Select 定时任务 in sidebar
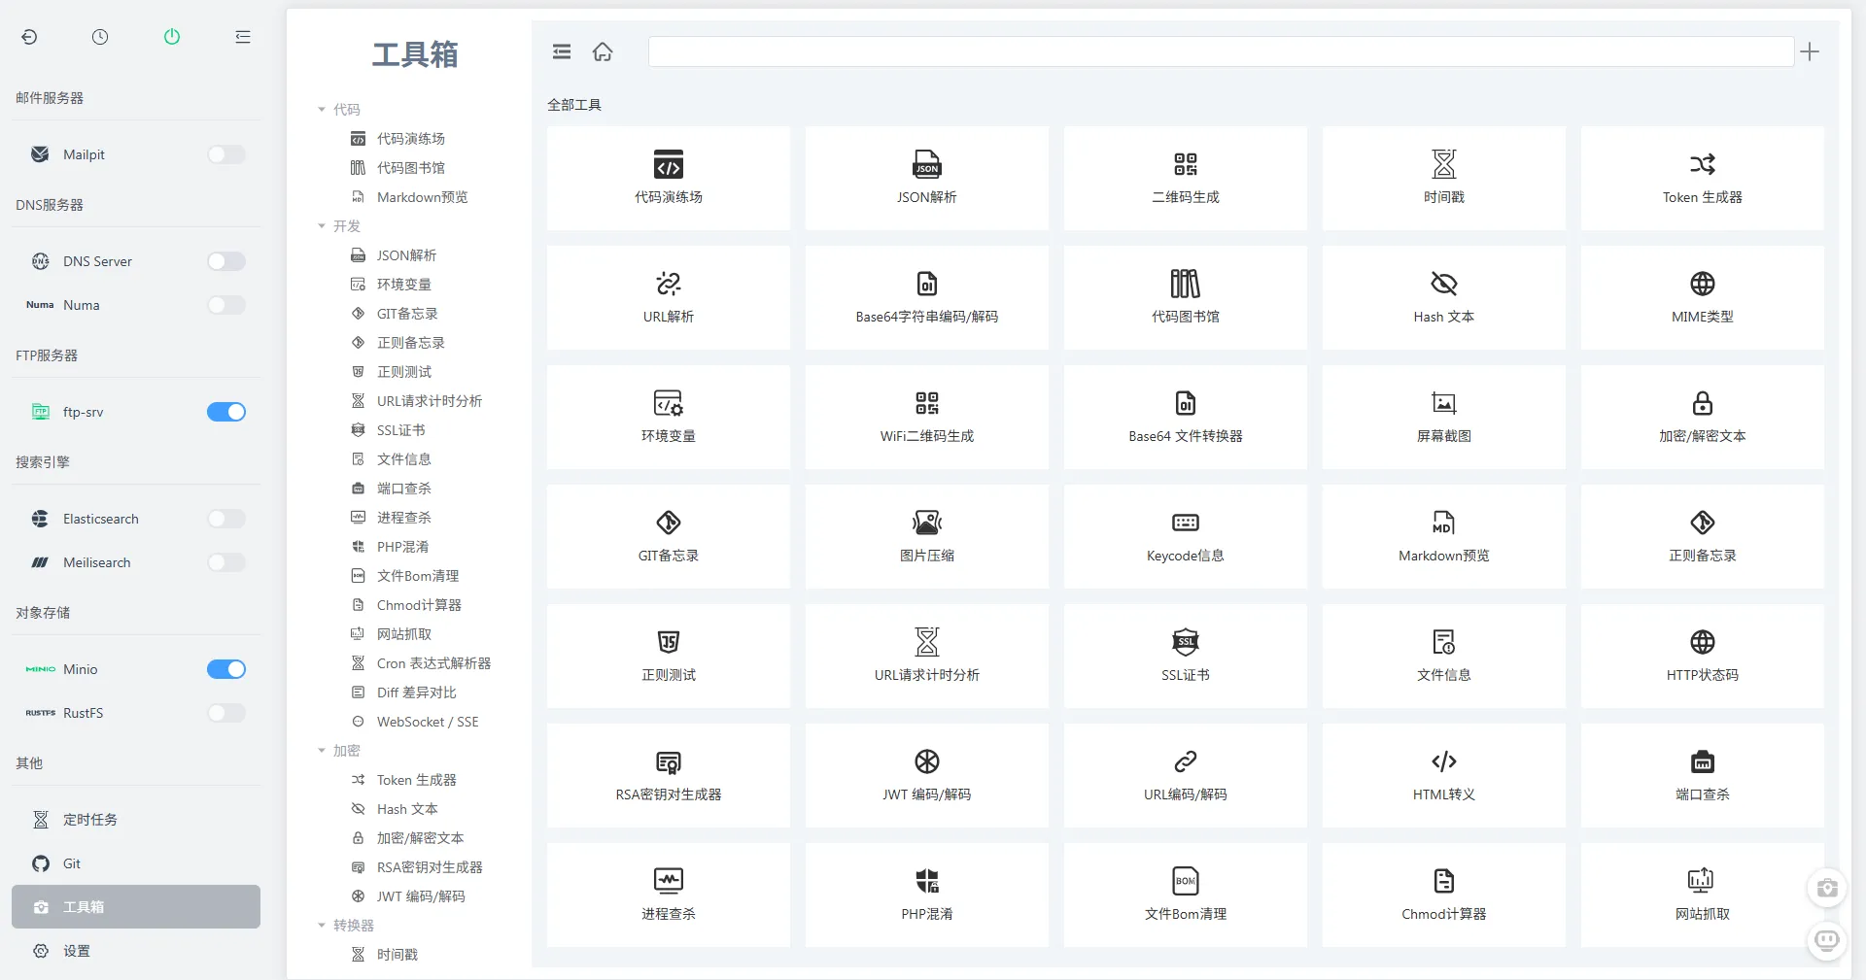This screenshot has height=980, width=1866. 136,820
